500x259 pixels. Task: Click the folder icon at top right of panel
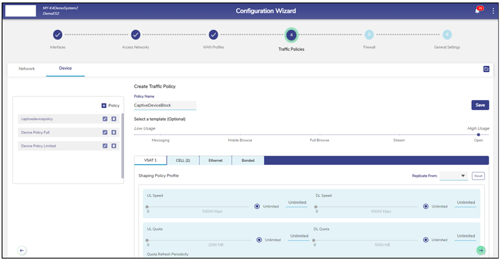tap(486, 69)
